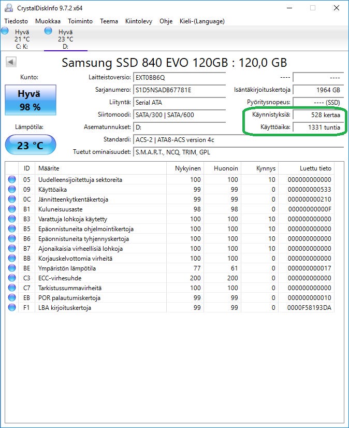Screen dimensions: 349x428
Task: Click the previous disk arrow button
Action: [11, 62]
